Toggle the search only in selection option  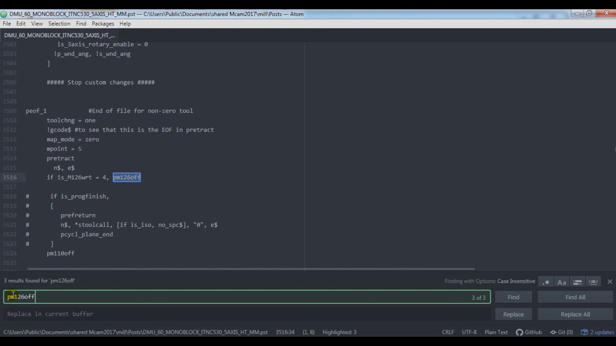tap(577, 282)
